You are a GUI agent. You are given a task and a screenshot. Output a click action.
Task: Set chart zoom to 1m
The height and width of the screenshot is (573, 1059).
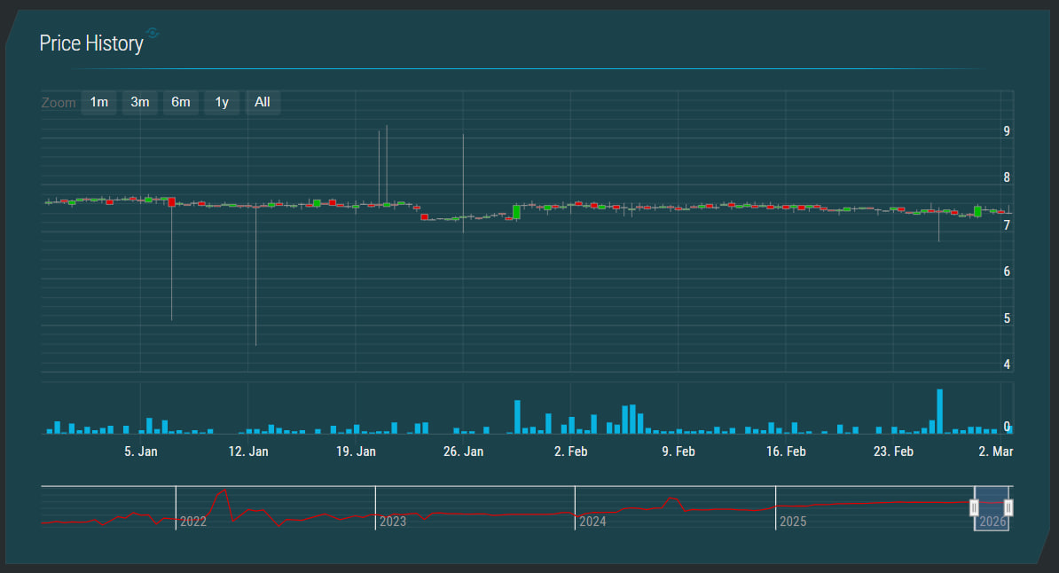click(98, 102)
